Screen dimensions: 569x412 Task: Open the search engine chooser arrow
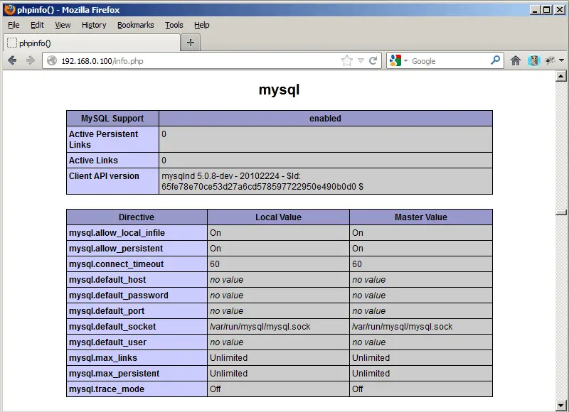click(x=405, y=60)
